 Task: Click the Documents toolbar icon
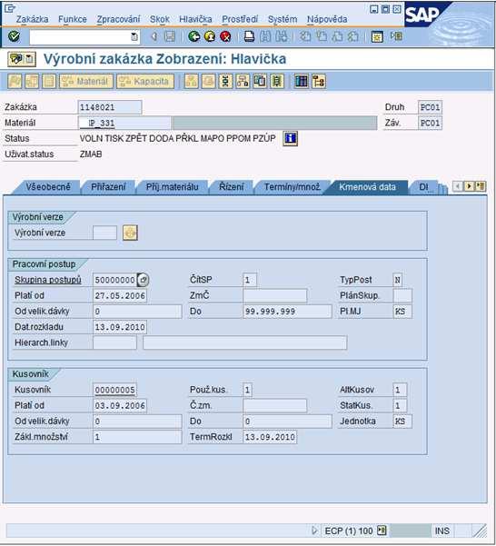[260, 81]
